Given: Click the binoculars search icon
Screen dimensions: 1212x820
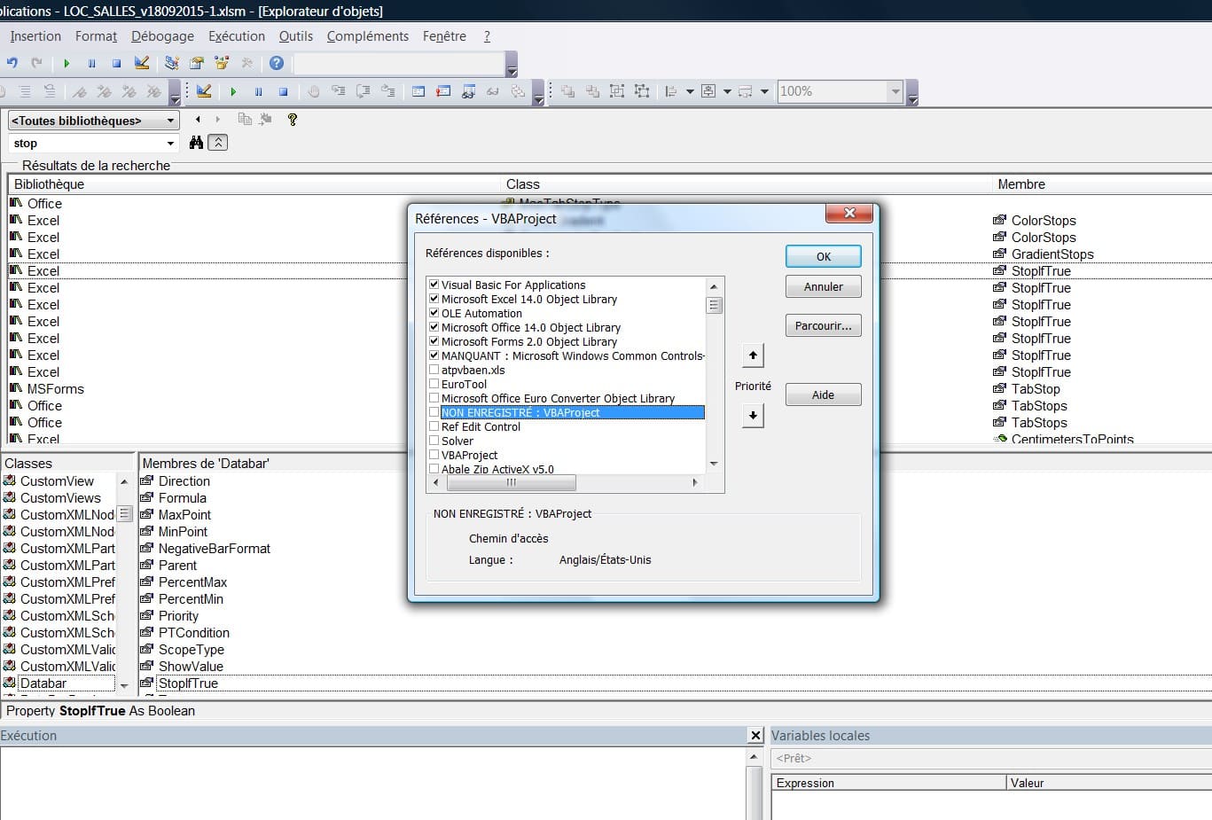Looking at the screenshot, I should (x=196, y=143).
